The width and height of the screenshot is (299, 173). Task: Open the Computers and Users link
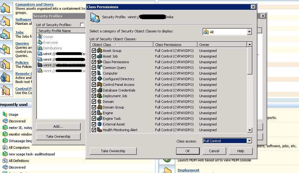[34, 4]
